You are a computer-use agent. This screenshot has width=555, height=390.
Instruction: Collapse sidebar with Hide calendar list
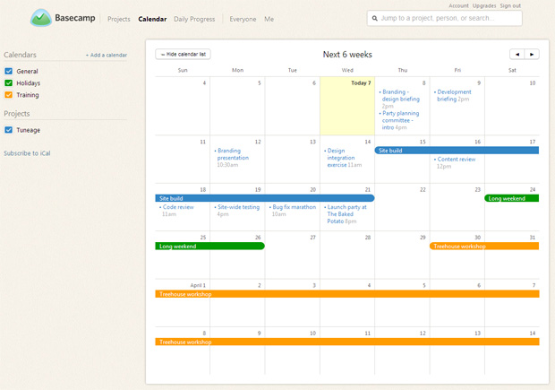point(183,54)
